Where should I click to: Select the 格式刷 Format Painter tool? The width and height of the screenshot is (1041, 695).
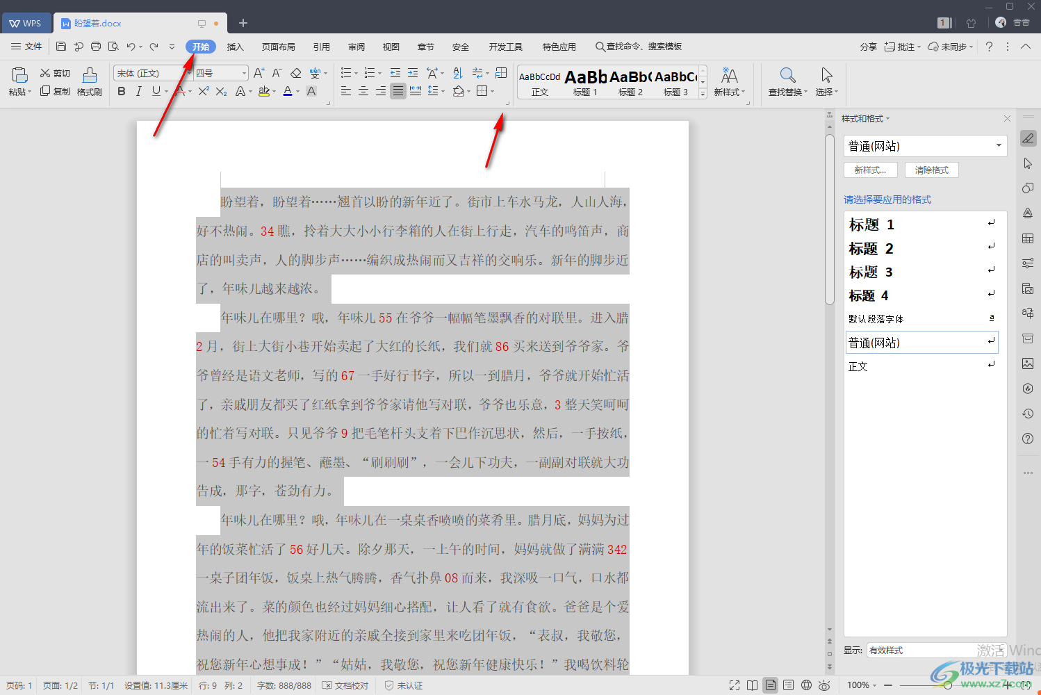point(90,81)
